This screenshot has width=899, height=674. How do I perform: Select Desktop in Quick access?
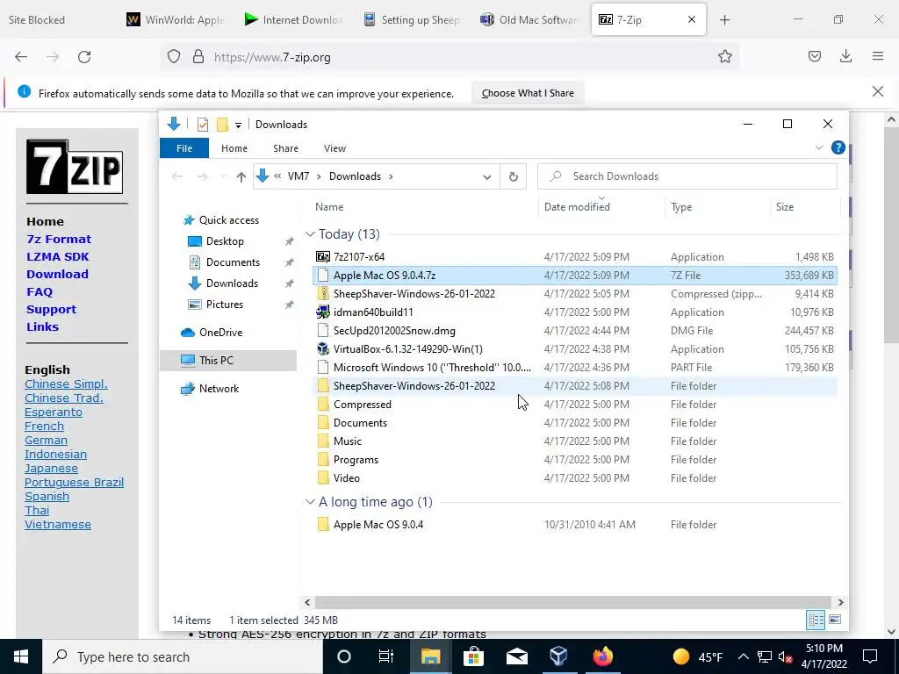click(225, 241)
